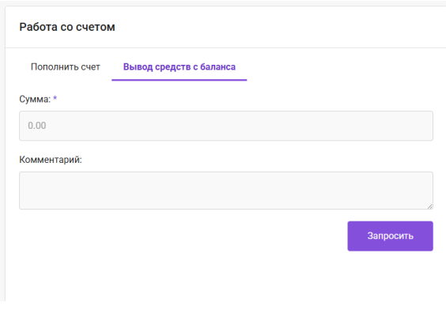446x310 pixels.
Task: Place cursor in withdrawal amount box
Action: pyautogui.click(x=226, y=126)
